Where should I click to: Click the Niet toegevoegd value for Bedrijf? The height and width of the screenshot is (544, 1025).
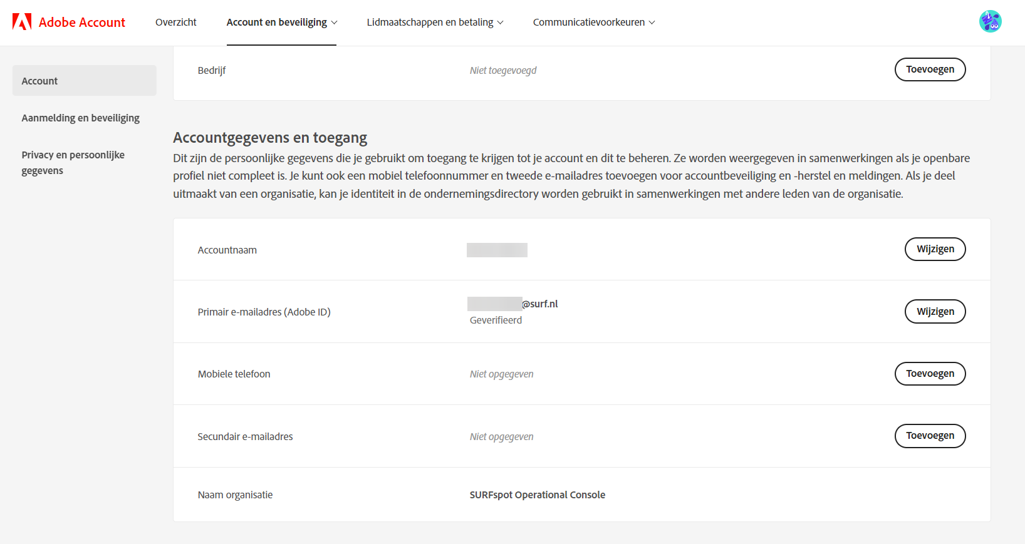click(x=503, y=70)
